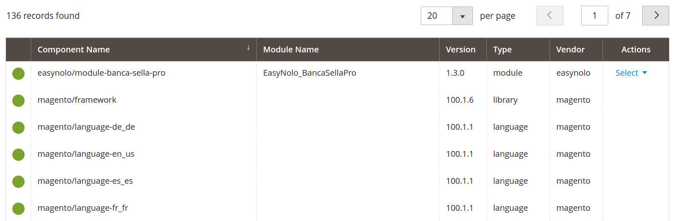The width and height of the screenshot is (673, 221).
Task: Click green status icon for easynolo/module-banca-sella-pro
Action: coord(18,74)
